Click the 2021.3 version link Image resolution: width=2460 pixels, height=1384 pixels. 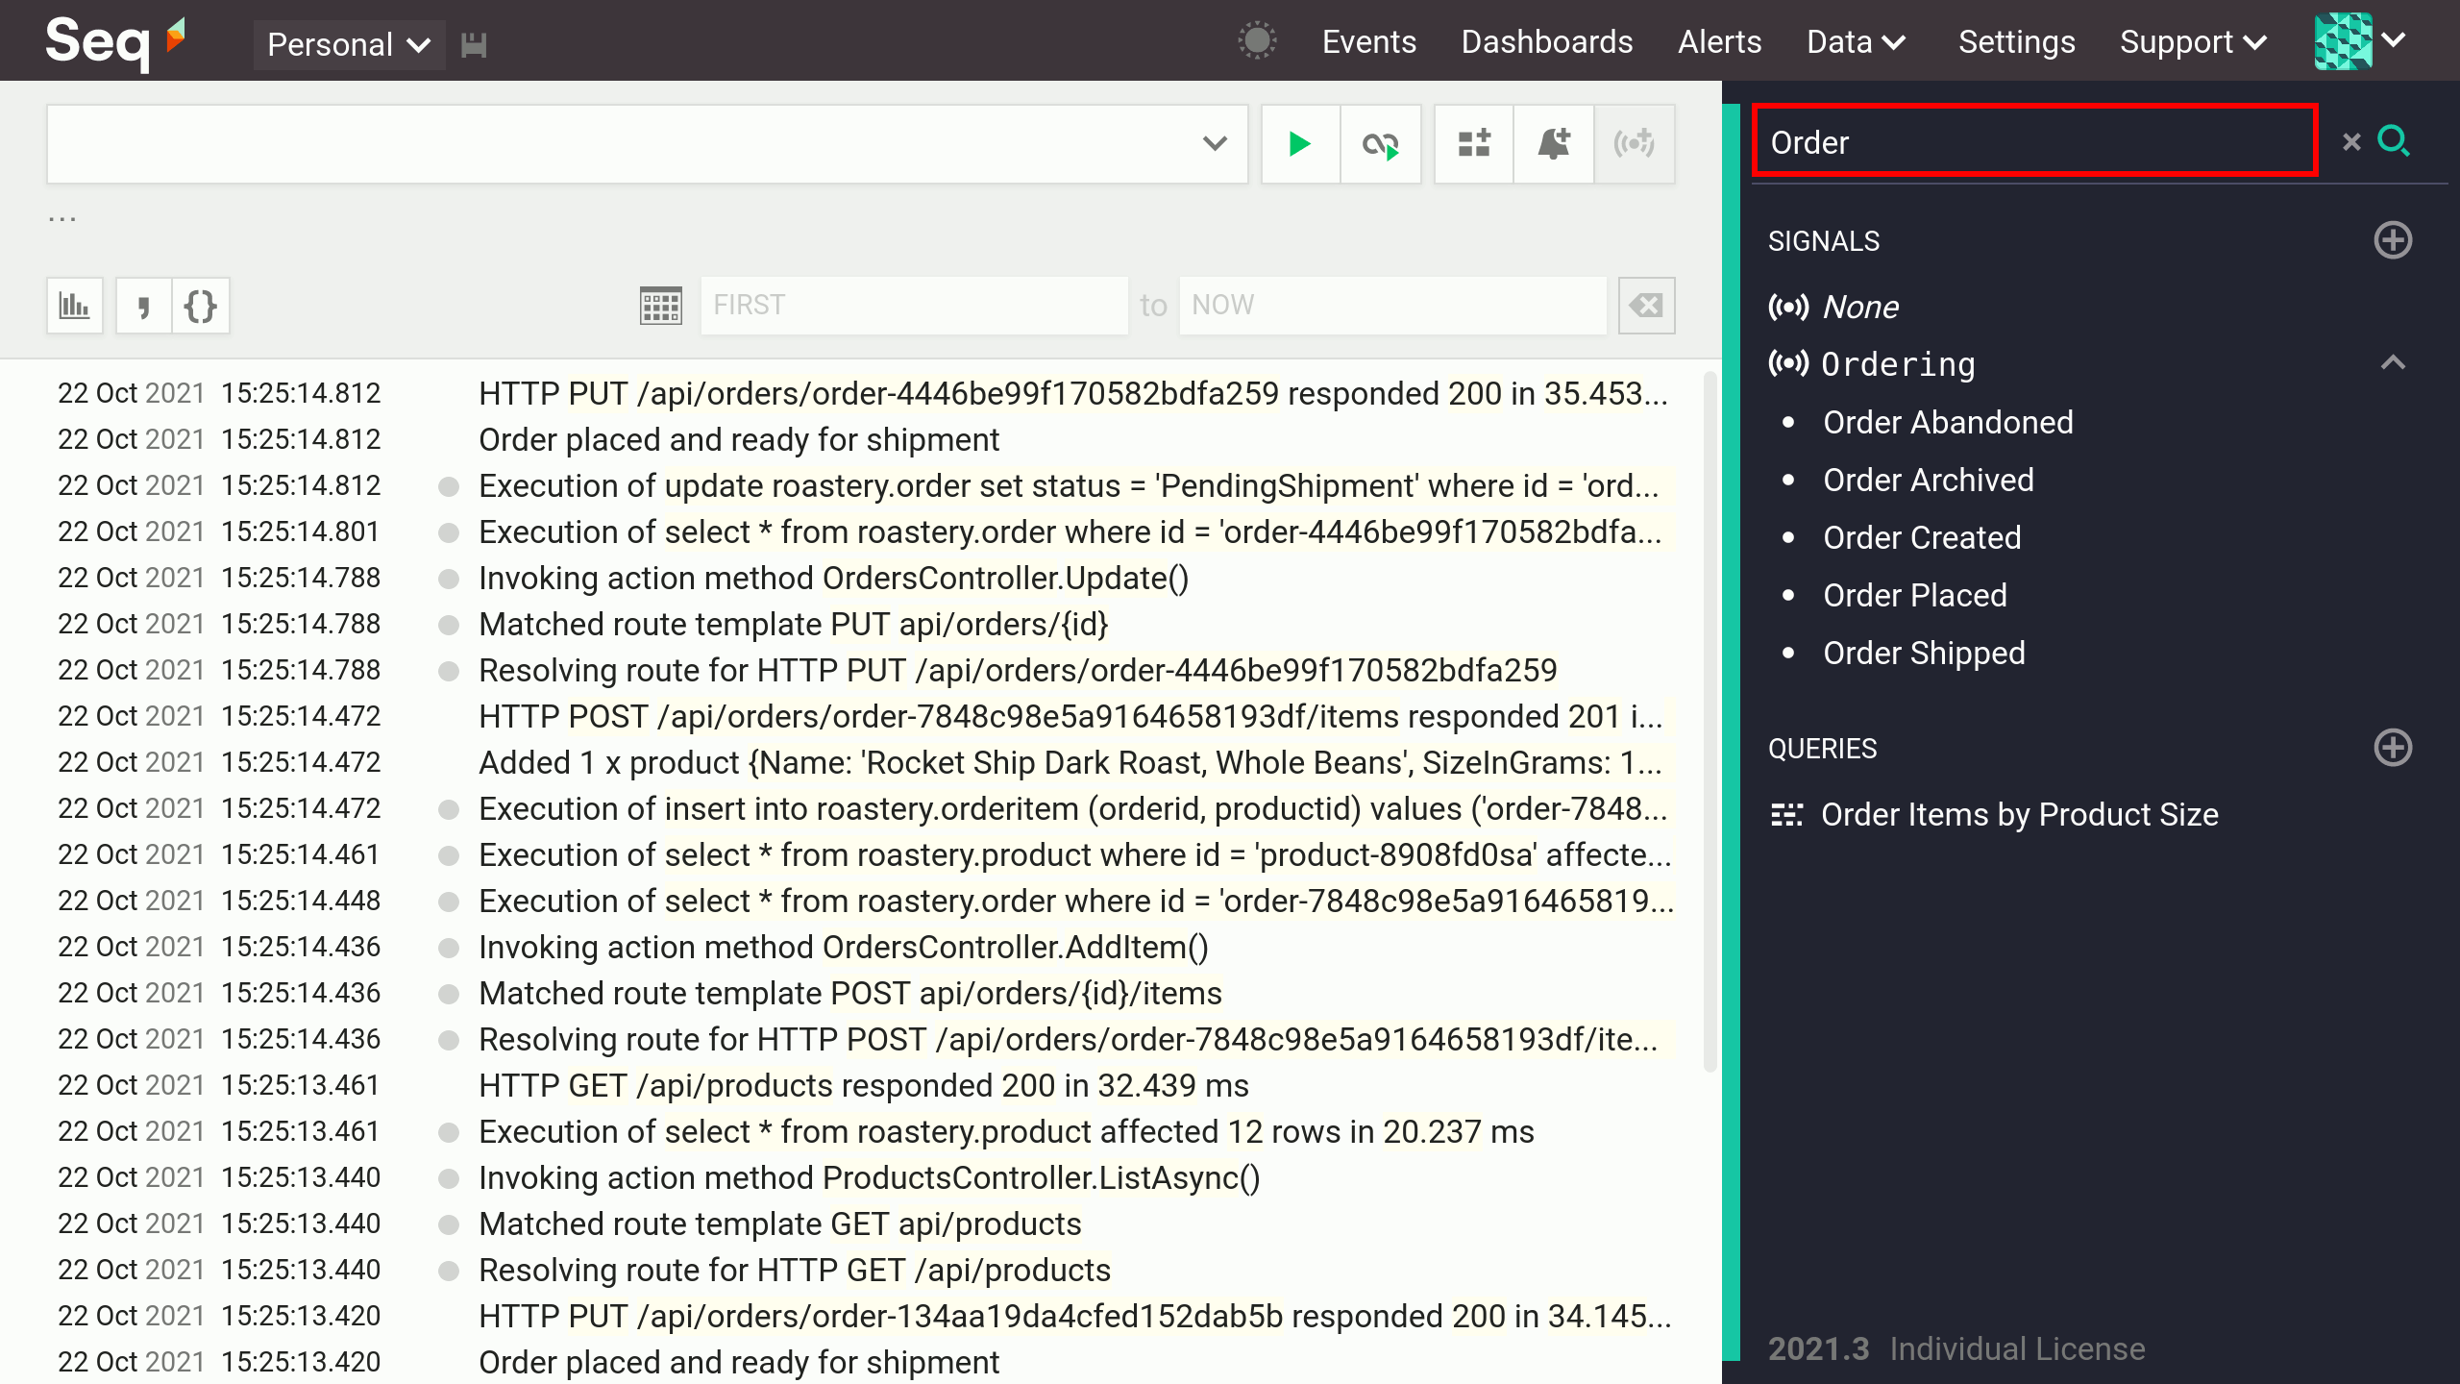(1818, 1348)
